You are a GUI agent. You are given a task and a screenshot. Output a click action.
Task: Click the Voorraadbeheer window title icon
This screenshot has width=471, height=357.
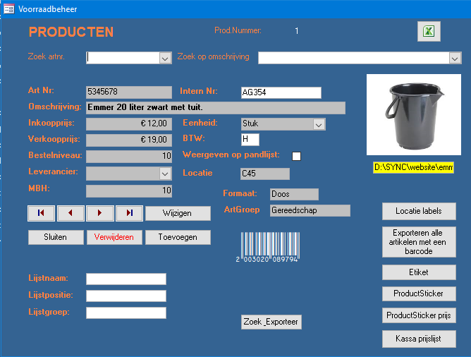(9, 9)
